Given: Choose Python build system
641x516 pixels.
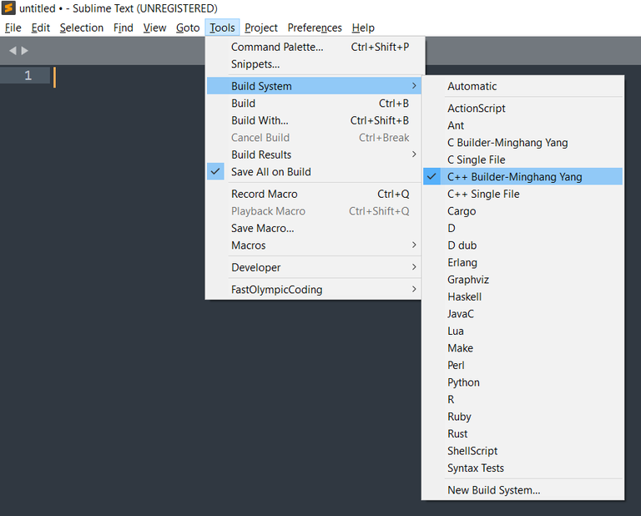Looking at the screenshot, I should point(522,382).
